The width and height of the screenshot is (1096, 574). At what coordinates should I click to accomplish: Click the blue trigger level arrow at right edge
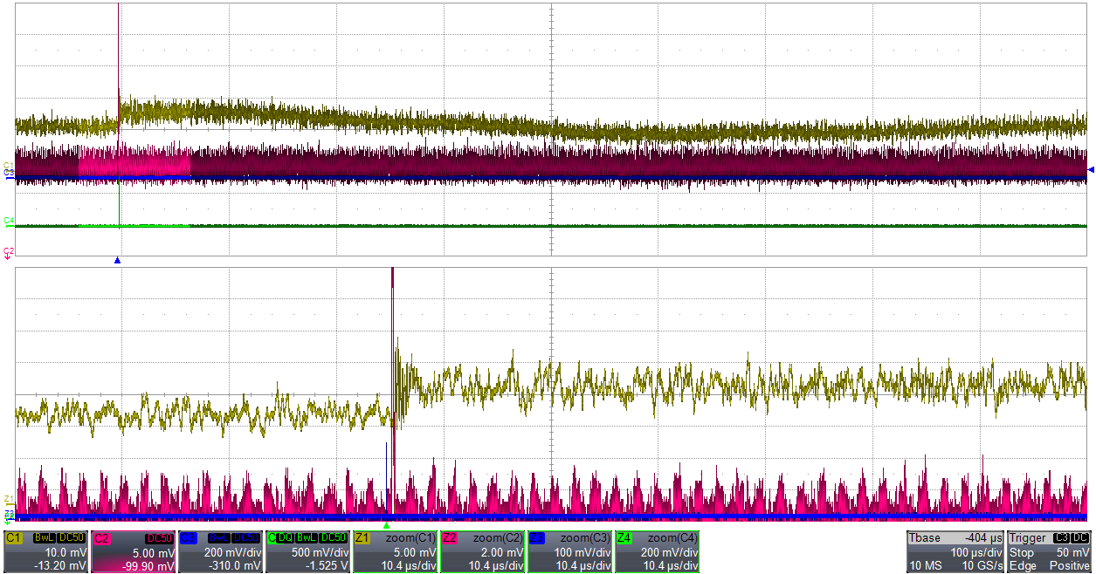click(1090, 169)
